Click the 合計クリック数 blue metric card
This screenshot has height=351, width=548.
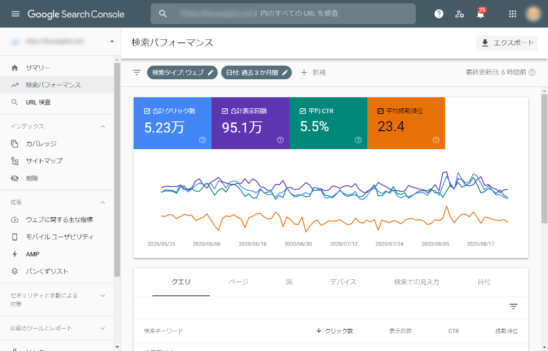173,124
